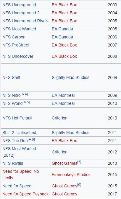
Task: Open the Need for Speed Payback link
Action: (25, 194)
